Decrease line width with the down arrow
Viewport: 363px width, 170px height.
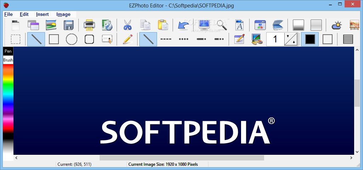(x=294, y=42)
